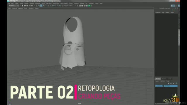Select by hierarchy mode icon

pos(39,6)
